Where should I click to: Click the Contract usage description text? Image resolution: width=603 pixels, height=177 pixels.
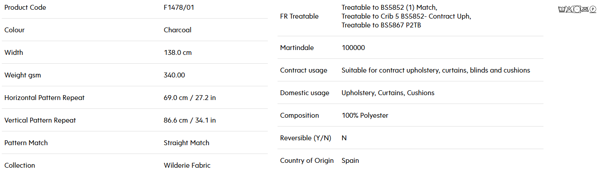pyautogui.click(x=436, y=70)
